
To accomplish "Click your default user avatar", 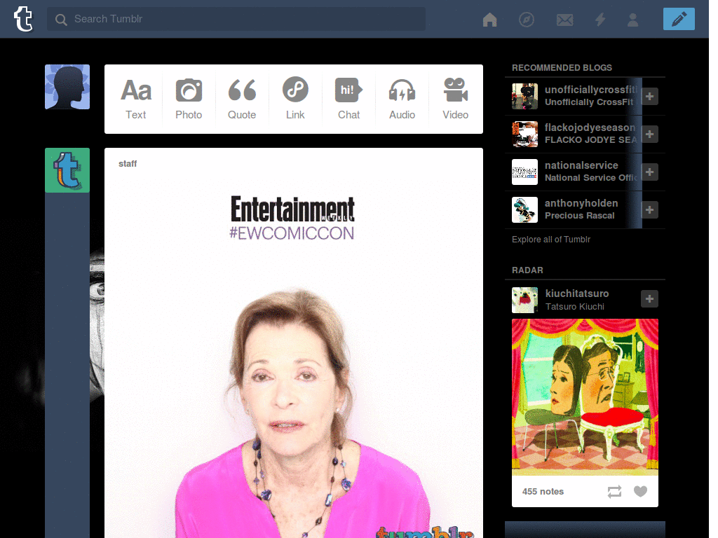I will pos(67,87).
